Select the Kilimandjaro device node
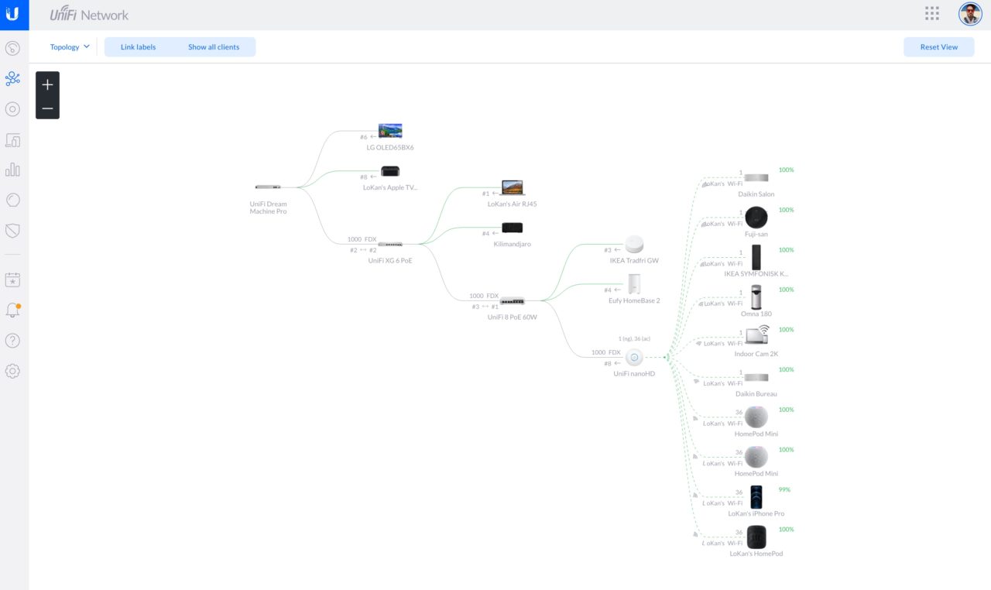991x590 pixels. tap(513, 228)
